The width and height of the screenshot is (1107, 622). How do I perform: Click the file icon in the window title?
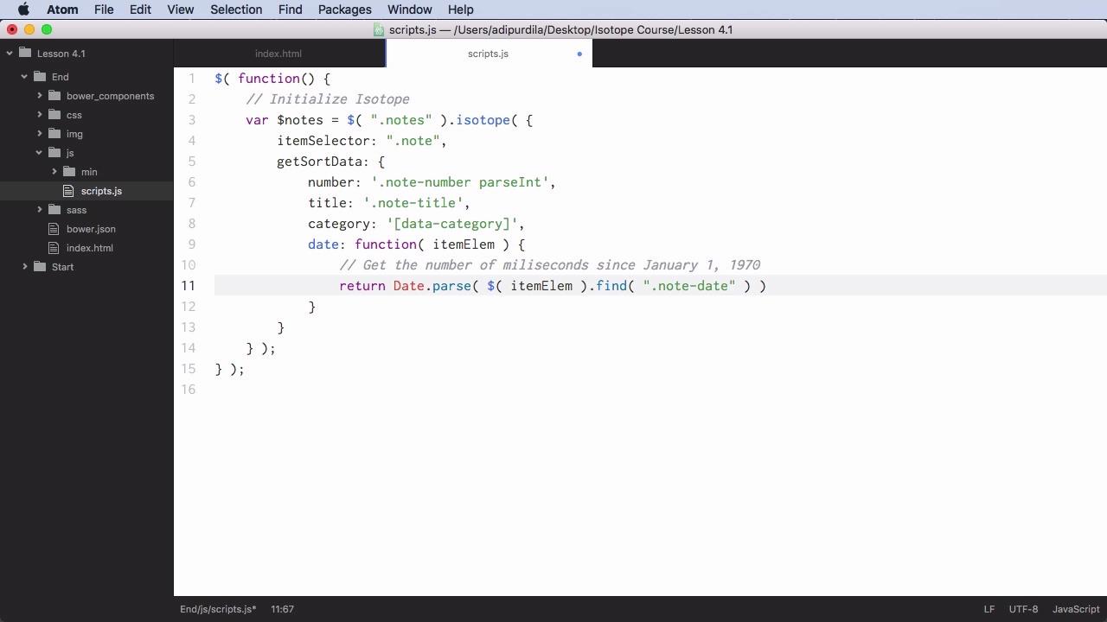[x=379, y=29]
